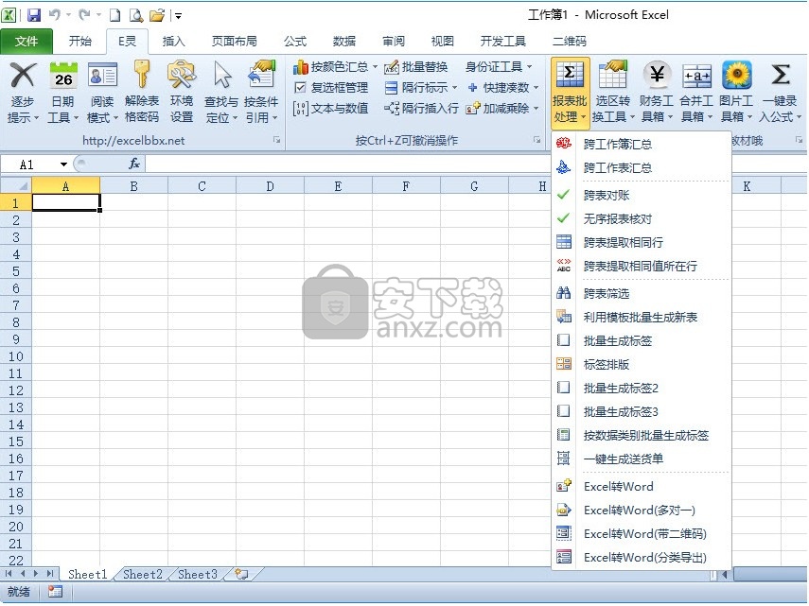Expand the dialog launcher beside 按Ctrl+Z可撤消操作 group
This screenshot has width=809, height=606.
coord(536,140)
